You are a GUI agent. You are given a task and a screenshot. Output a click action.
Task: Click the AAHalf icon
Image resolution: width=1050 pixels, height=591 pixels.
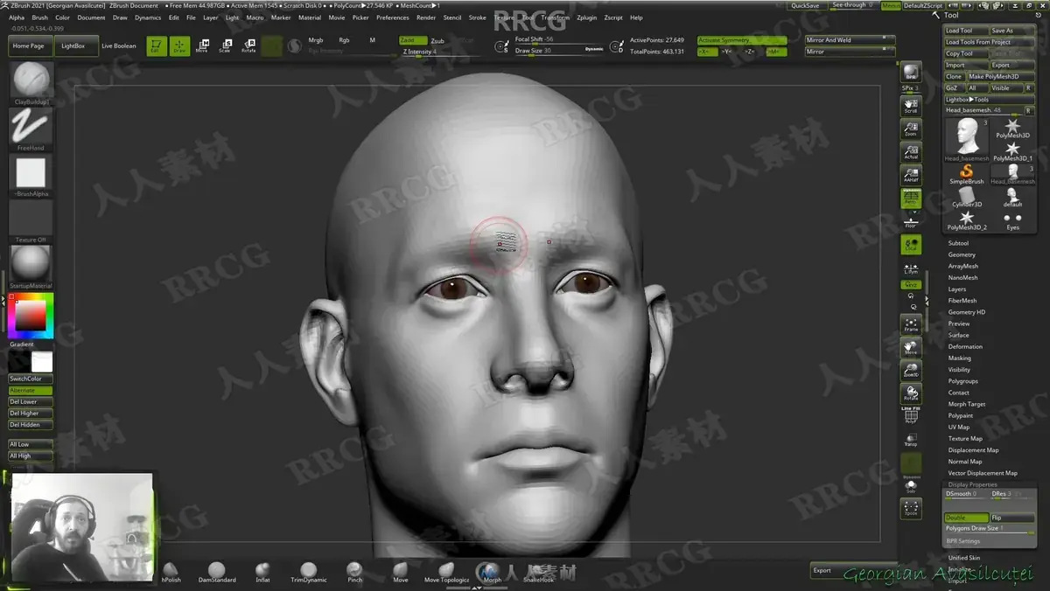(911, 176)
